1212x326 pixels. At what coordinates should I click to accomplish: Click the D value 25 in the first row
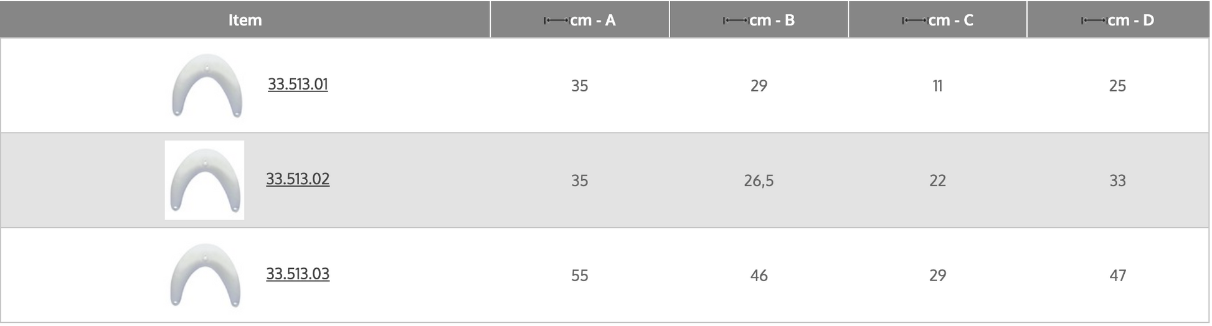pos(1117,86)
